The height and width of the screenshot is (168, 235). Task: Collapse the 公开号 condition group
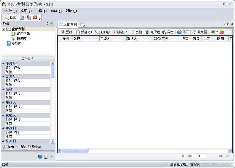(3, 77)
